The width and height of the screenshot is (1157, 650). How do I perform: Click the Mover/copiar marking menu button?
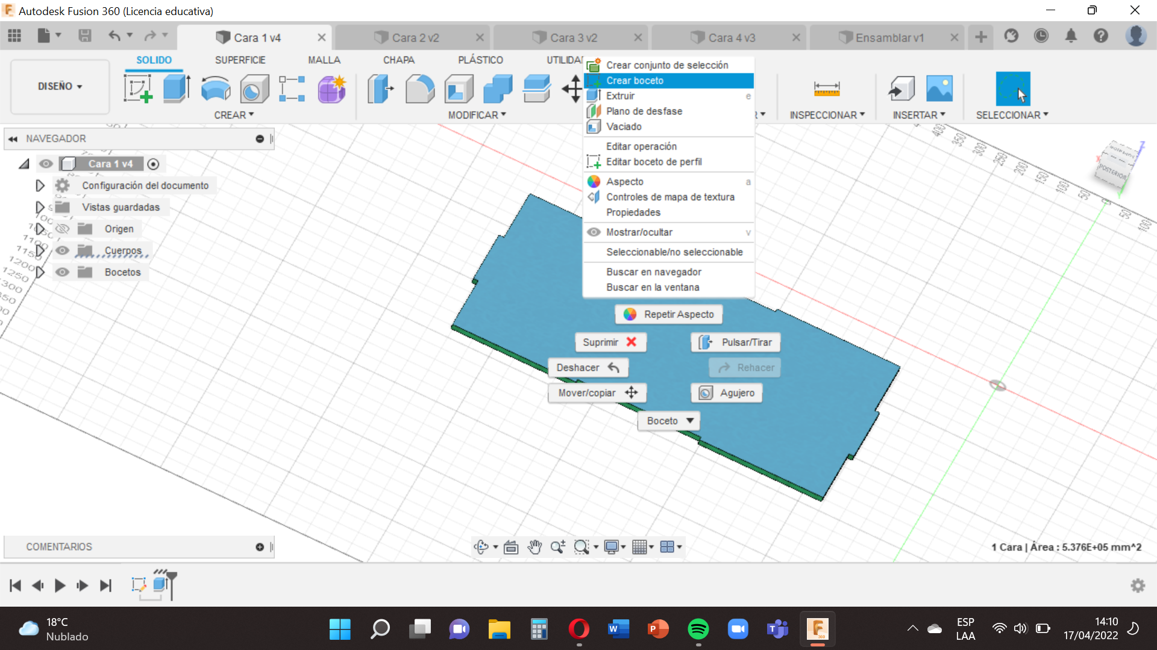click(x=597, y=392)
